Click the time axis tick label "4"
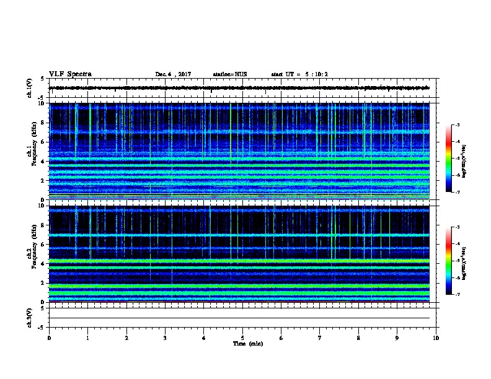The height and width of the screenshot is (379, 491). [204, 338]
